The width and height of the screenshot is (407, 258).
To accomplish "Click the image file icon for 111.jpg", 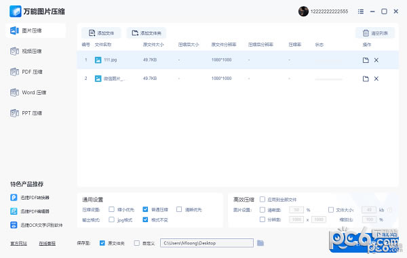I will point(98,60).
